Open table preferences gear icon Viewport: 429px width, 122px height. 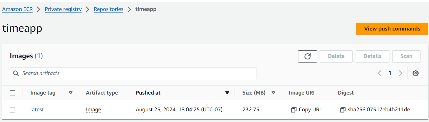click(x=416, y=73)
